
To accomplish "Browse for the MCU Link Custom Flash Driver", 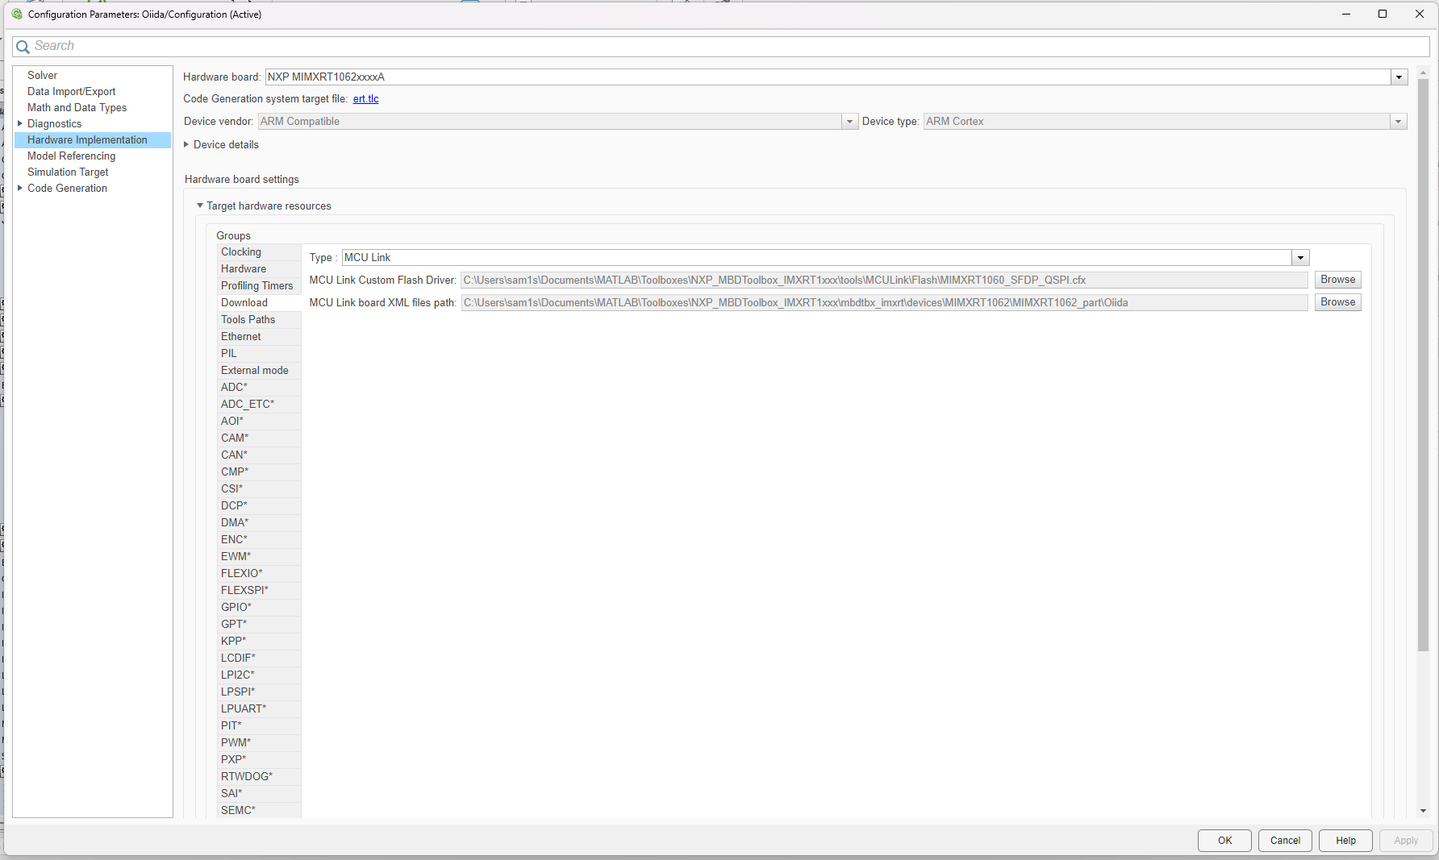I will coord(1337,280).
